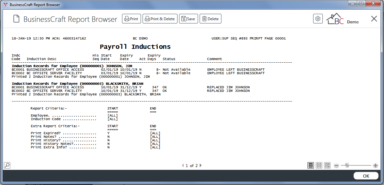384x185 pixels.
Task: Click the "Expiry Days" column header
Action: 154,57
